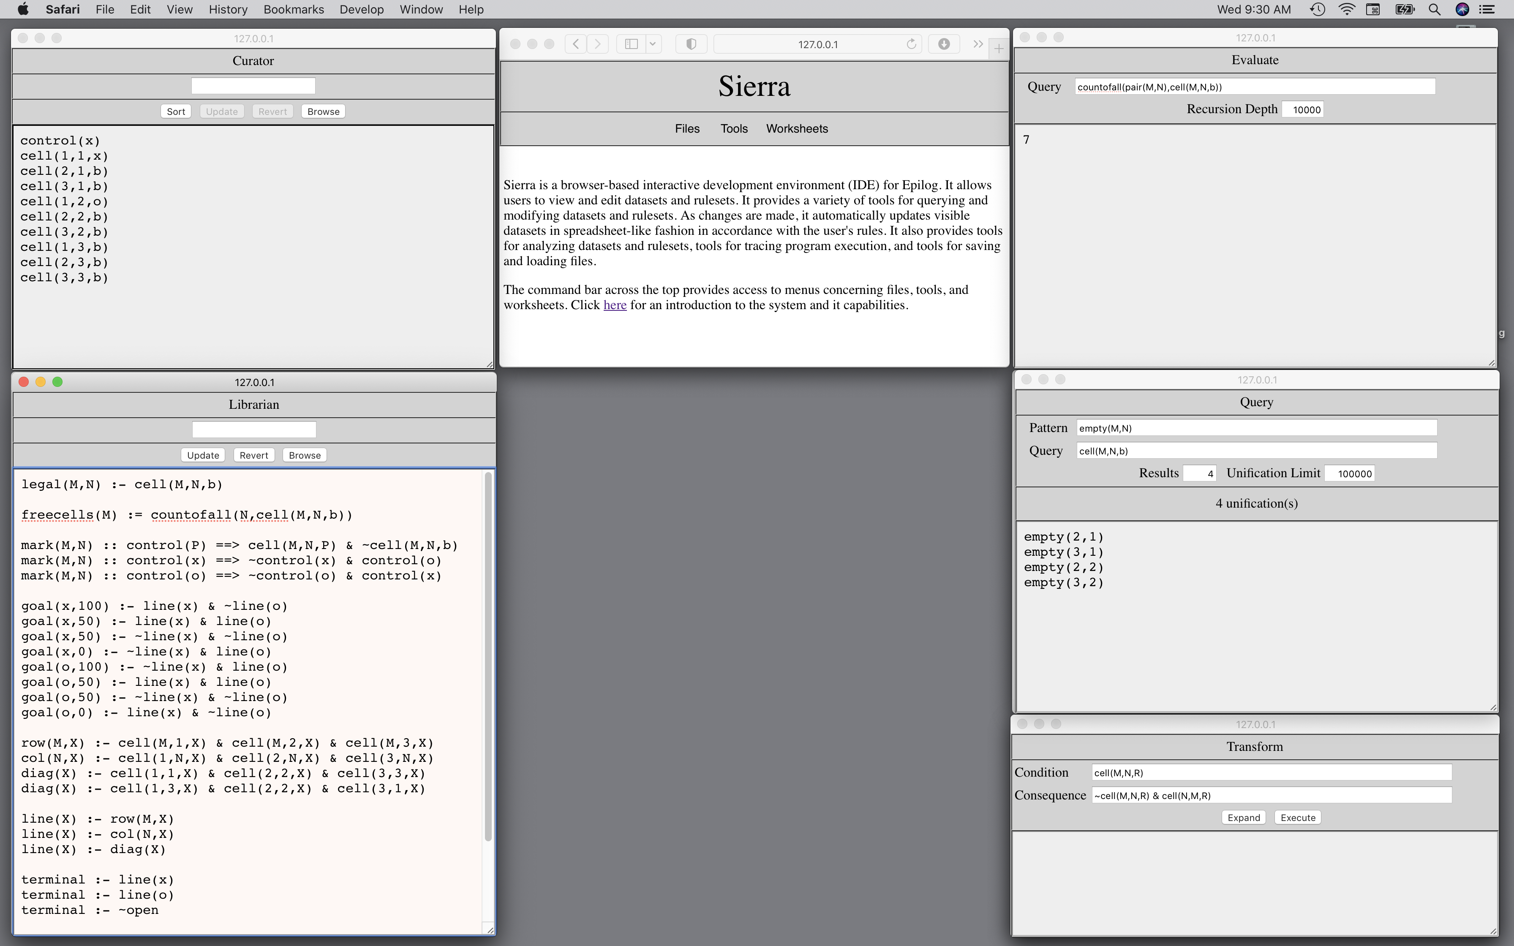Open the Tools menu in Sierra
The width and height of the screenshot is (1514, 946).
click(734, 128)
